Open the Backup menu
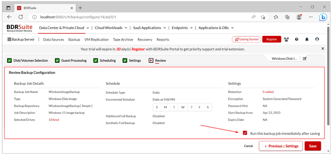332x155 pixels. [74, 40]
